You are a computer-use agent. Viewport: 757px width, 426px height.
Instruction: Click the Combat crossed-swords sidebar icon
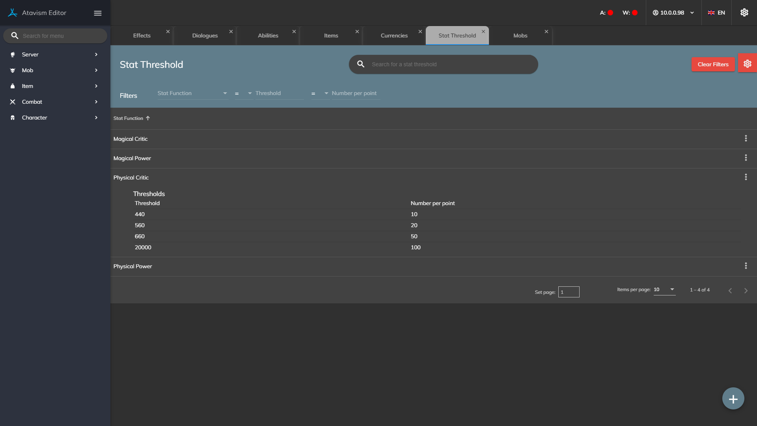[x=13, y=102]
